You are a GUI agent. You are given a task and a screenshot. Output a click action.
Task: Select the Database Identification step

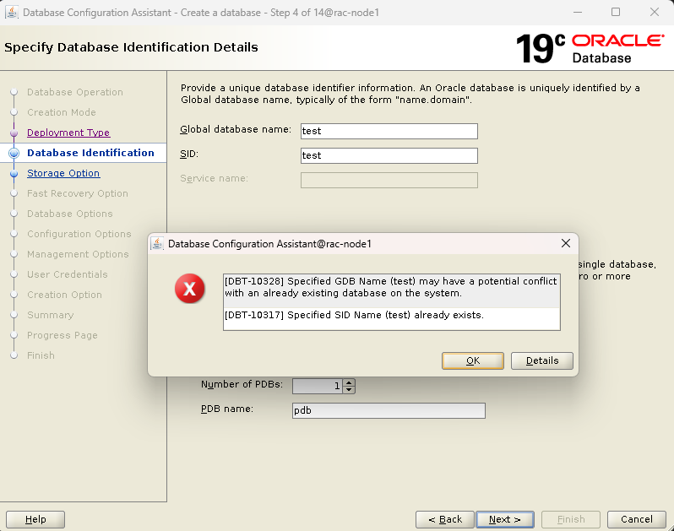(90, 153)
